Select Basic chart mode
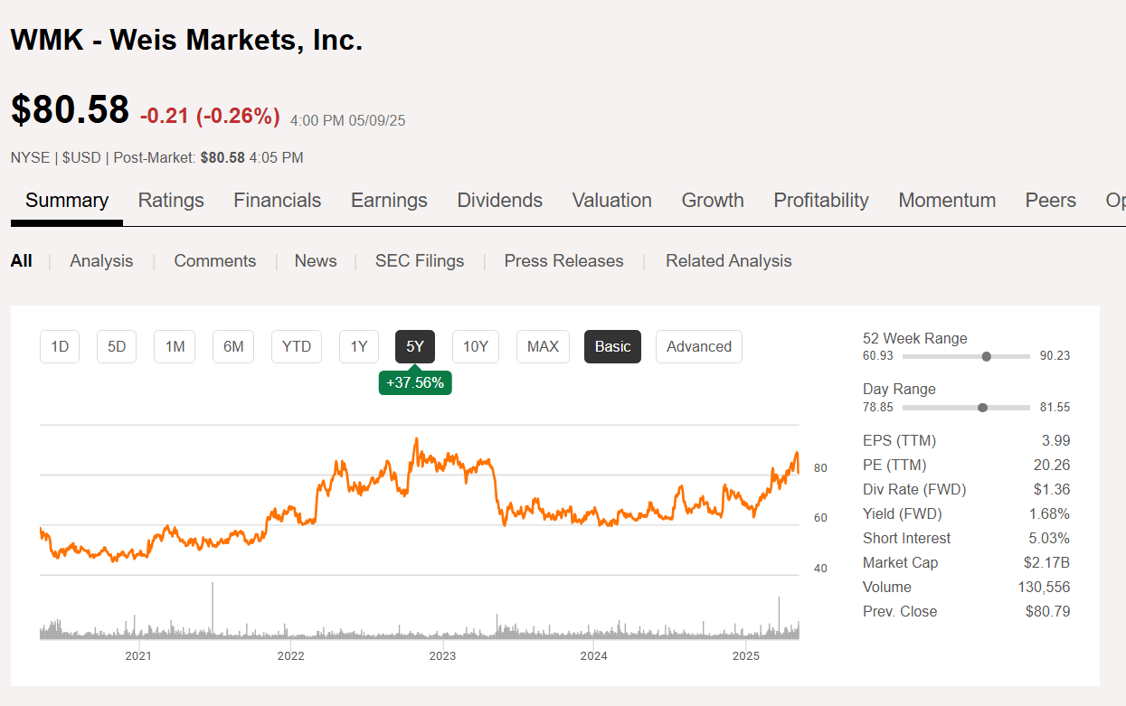The height and width of the screenshot is (706, 1126). point(612,346)
